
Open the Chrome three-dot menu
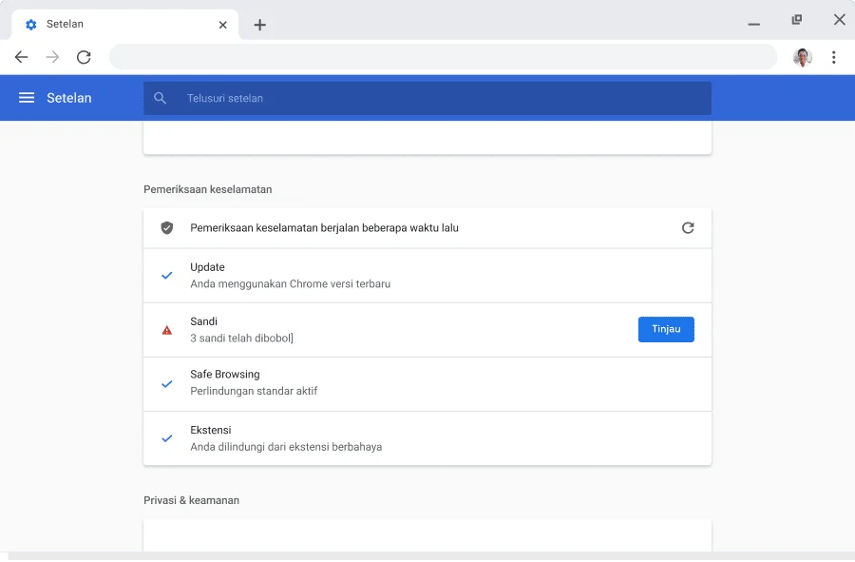coord(833,57)
